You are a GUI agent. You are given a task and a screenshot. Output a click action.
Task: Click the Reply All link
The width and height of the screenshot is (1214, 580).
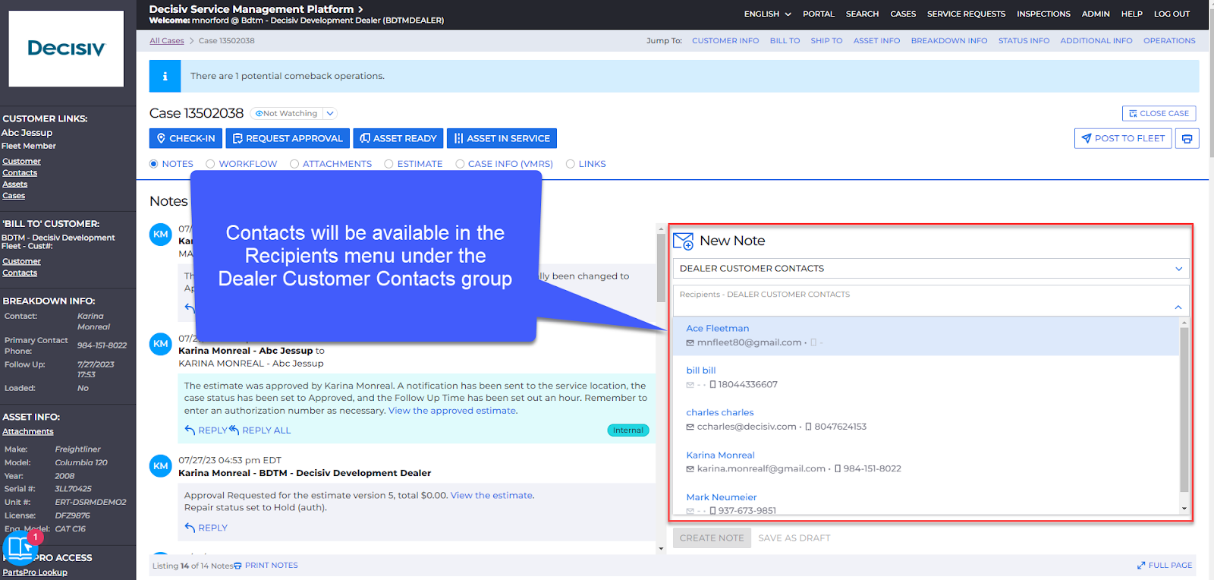260,430
